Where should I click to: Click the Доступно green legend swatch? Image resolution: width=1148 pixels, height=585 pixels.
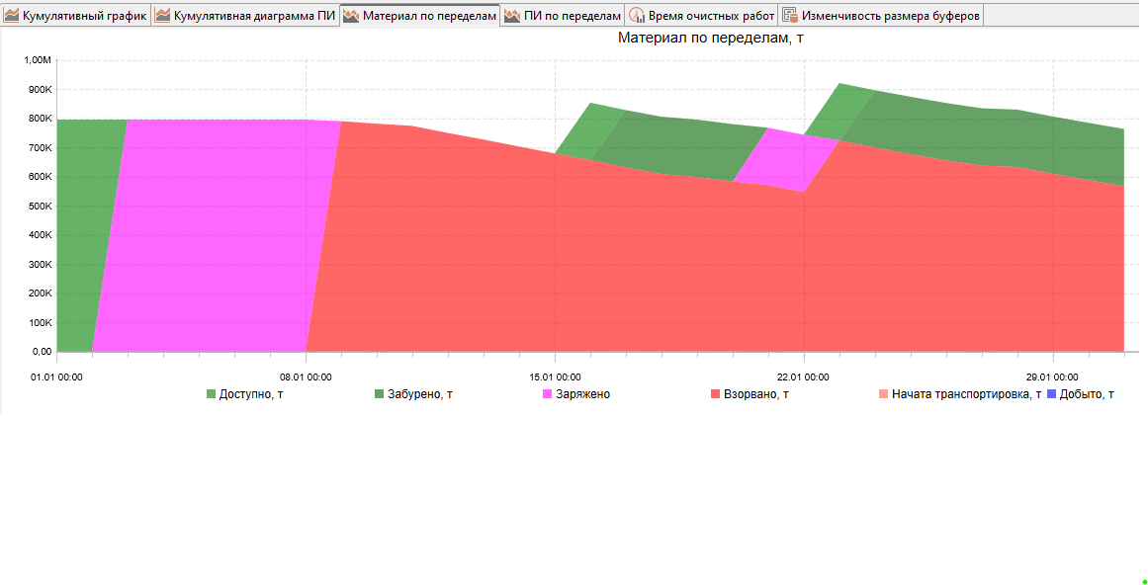click(211, 394)
